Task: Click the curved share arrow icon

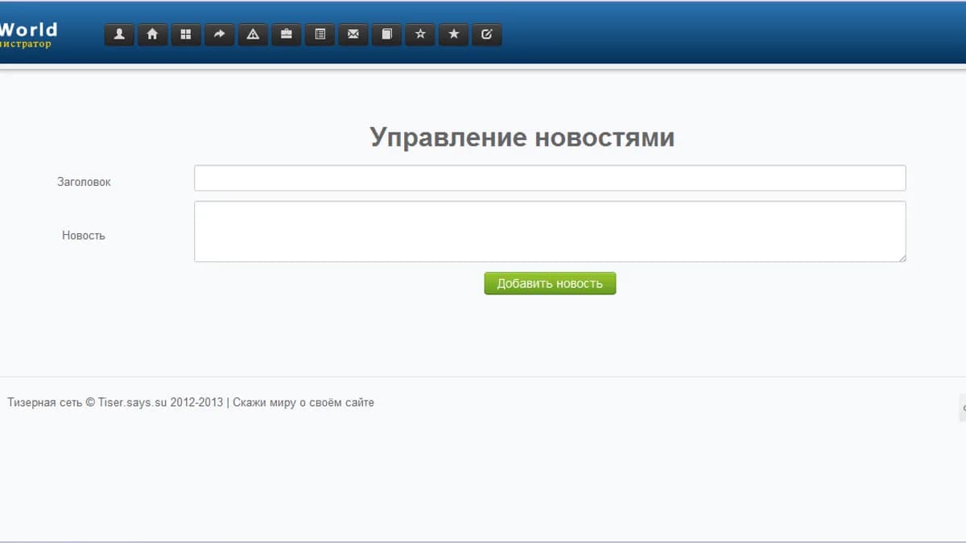Action: 219,35
